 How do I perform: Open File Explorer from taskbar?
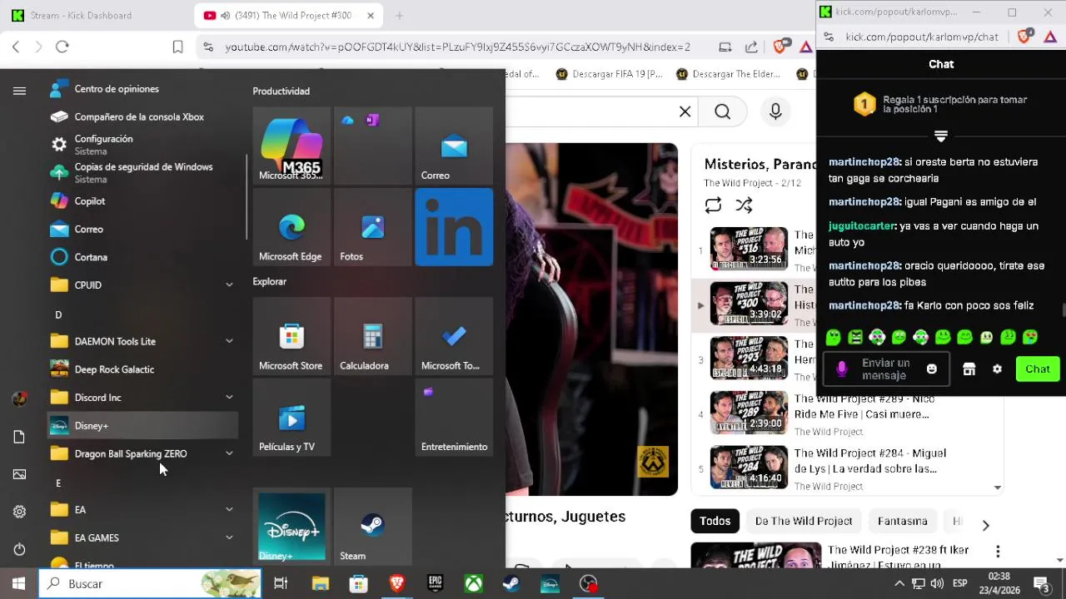point(320,584)
